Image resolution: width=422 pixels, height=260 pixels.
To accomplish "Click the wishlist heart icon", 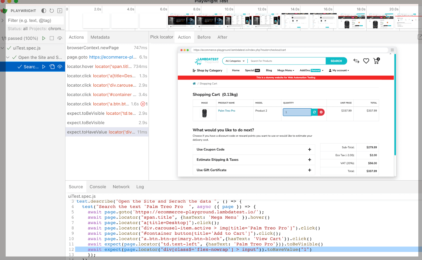I will pos(366,61).
